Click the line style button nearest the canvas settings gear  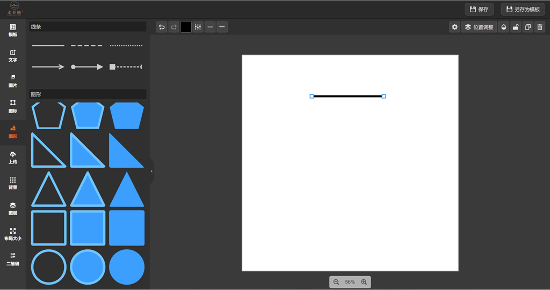pos(222,27)
